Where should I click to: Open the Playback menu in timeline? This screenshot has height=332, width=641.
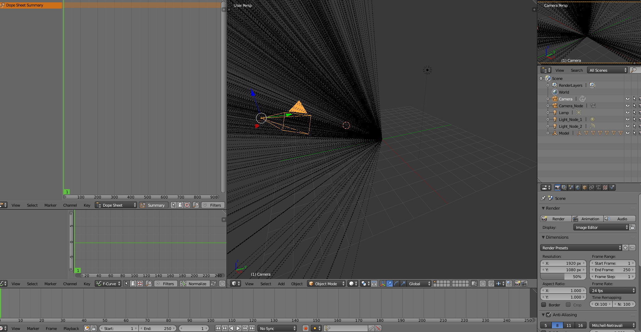[71, 329]
